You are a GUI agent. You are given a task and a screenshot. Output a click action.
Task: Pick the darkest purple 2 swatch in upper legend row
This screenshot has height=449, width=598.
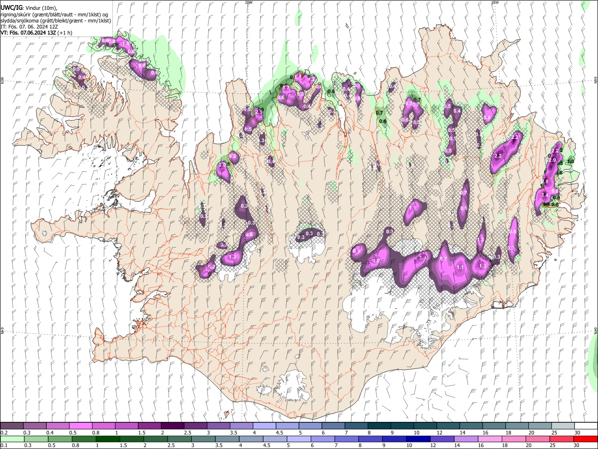click(172, 426)
